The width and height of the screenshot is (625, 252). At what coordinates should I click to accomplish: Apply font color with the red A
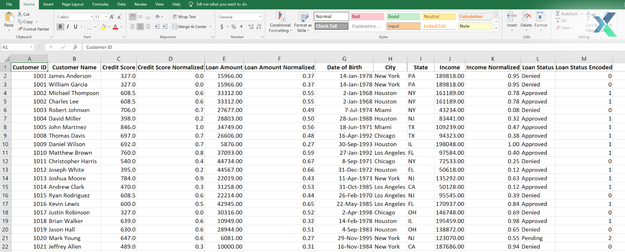point(115,27)
